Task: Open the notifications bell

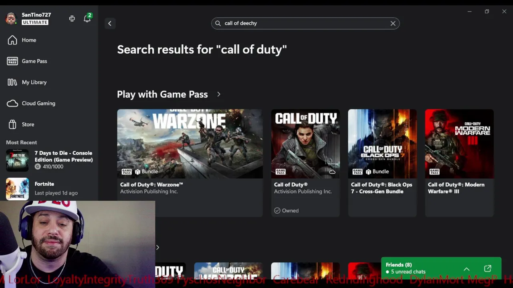Action: point(87,18)
